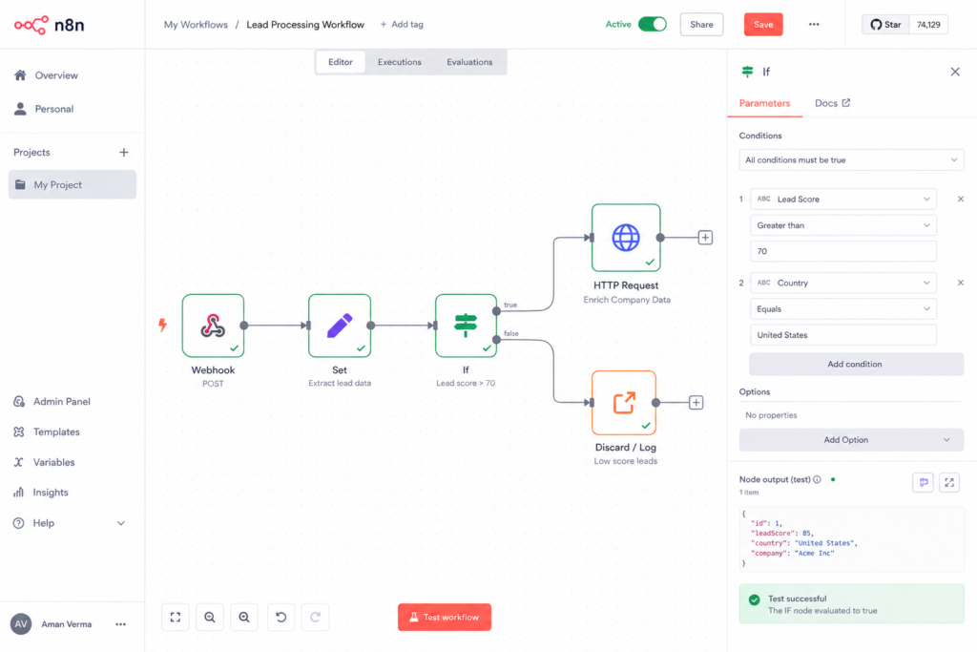
Task: Add a node after HTTP Request
Action: pos(705,238)
